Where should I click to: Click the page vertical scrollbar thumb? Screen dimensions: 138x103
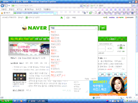coord(137,35)
